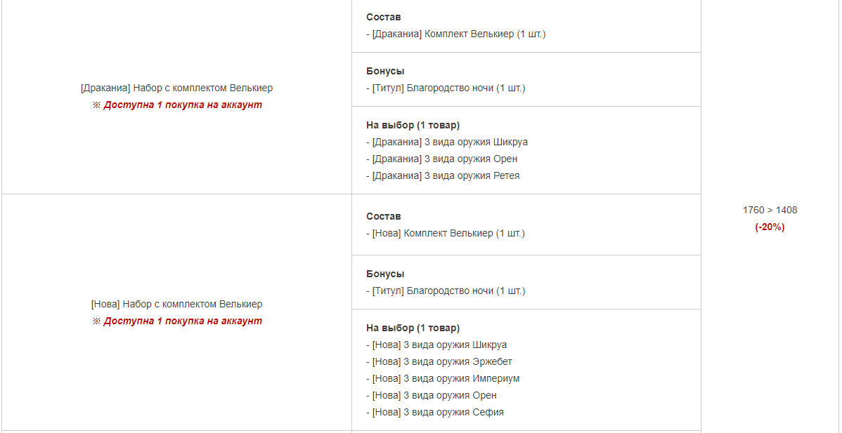The image size is (842, 433).
Task: Click the [Дракания] Набор с комплектом Велькиер title
Action: click(x=176, y=88)
